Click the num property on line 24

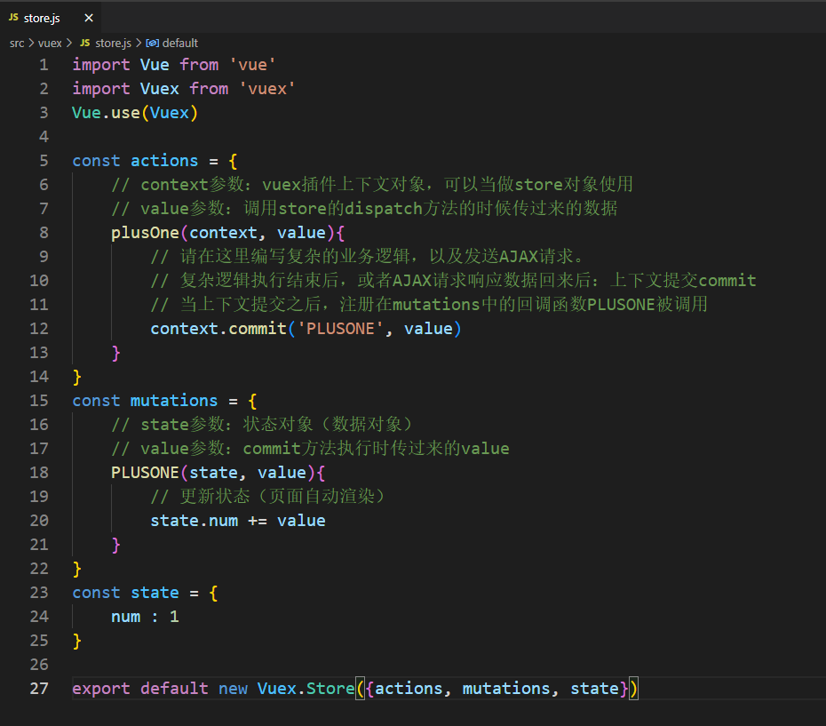coord(126,617)
